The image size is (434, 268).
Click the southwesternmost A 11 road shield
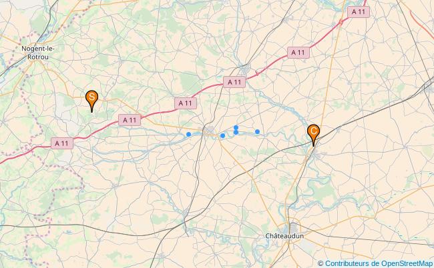pos(62,143)
